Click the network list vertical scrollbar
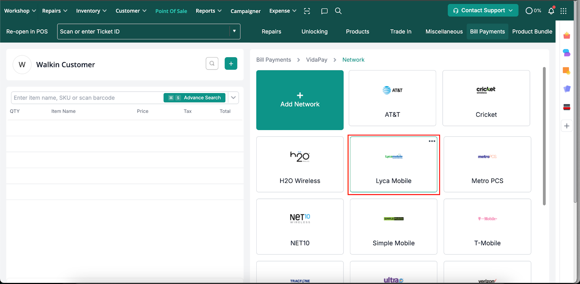This screenshot has width=580, height=284. pos(544,136)
